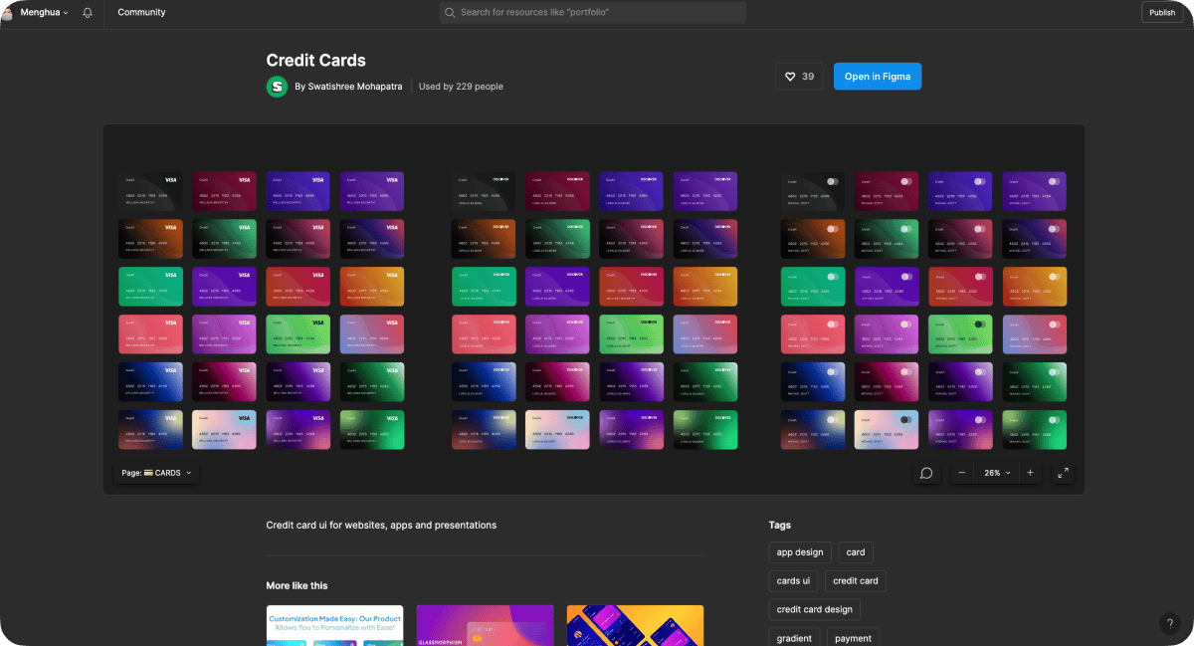This screenshot has height=646, width=1194.
Task: Zoom in with the plus icon
Action: (1030, 473)
